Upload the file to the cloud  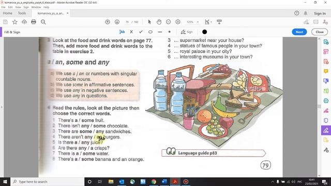click(x=24, y=22)
